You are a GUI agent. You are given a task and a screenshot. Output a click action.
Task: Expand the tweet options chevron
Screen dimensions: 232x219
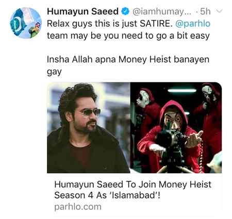pos(219,11)
